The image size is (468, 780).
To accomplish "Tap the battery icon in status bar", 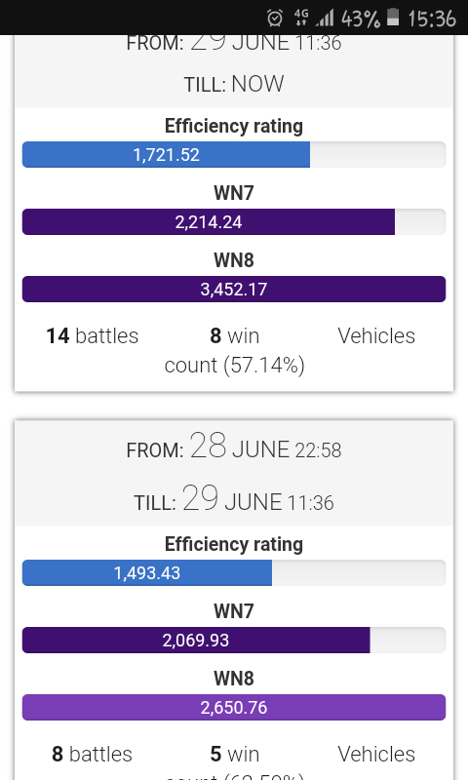I will (x=393, y=17).
